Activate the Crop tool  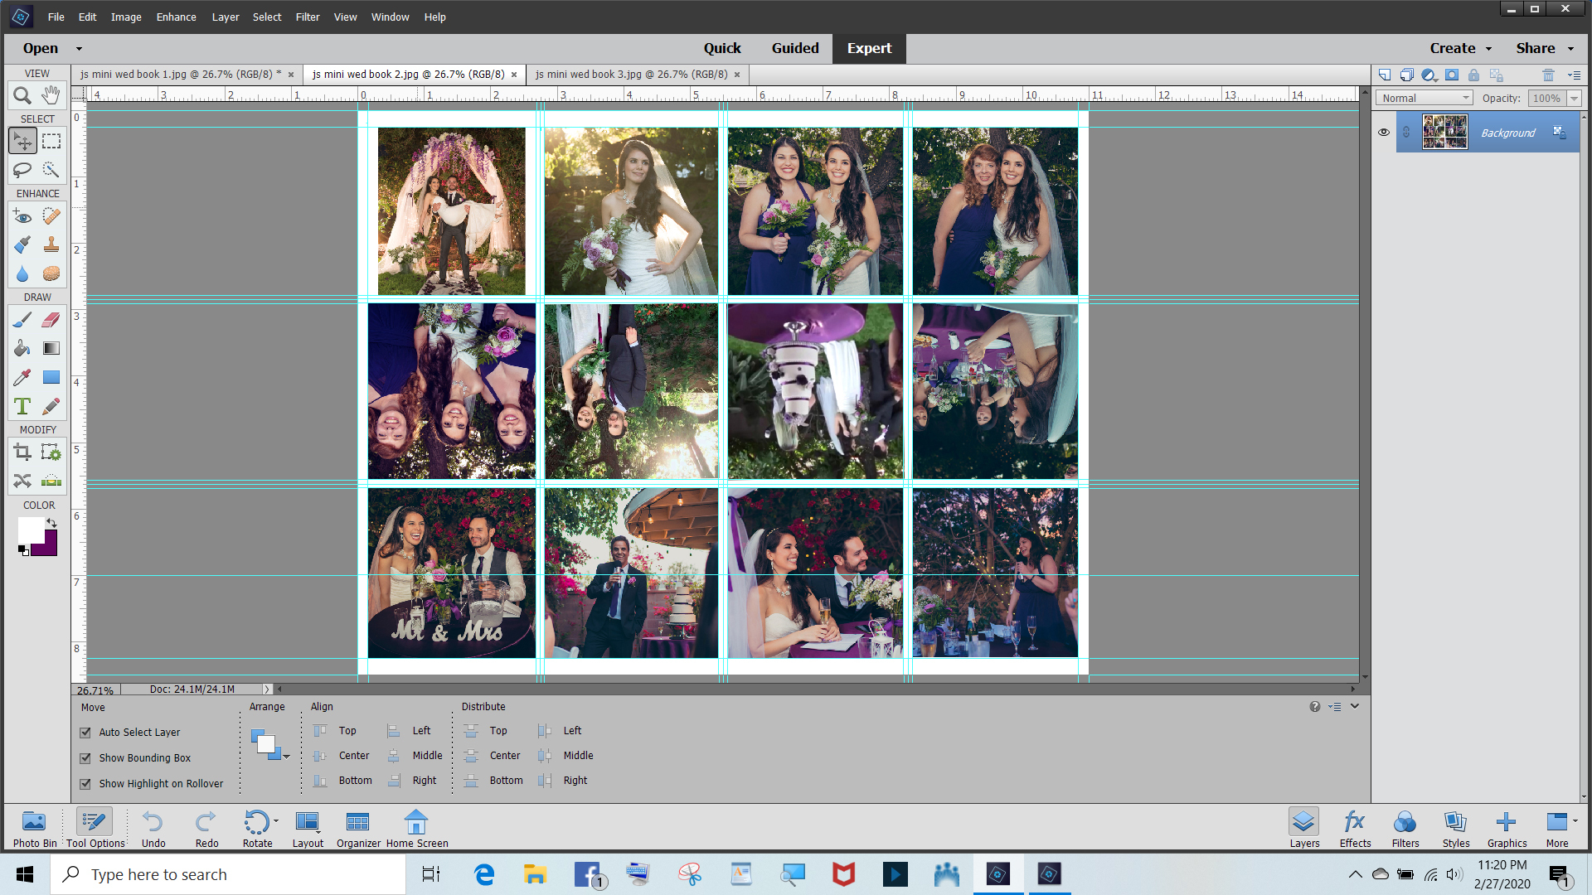coord(22,452)
